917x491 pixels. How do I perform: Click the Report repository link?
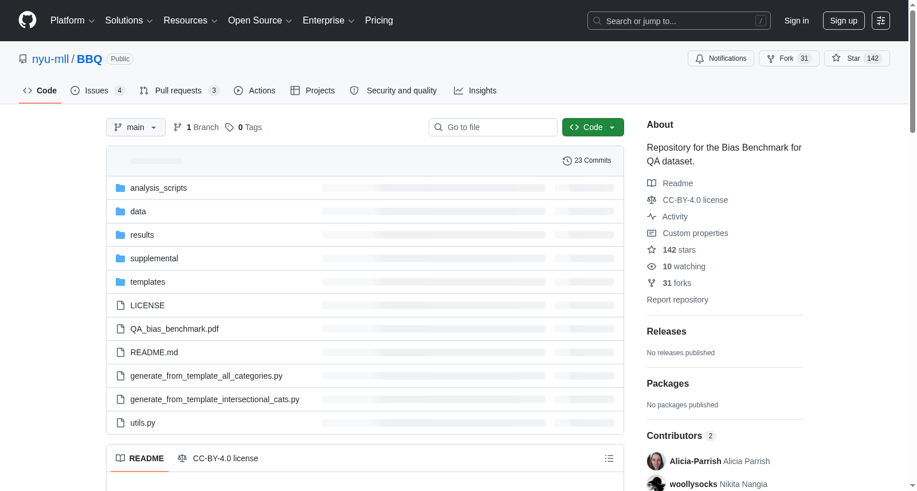coord(677,300)
